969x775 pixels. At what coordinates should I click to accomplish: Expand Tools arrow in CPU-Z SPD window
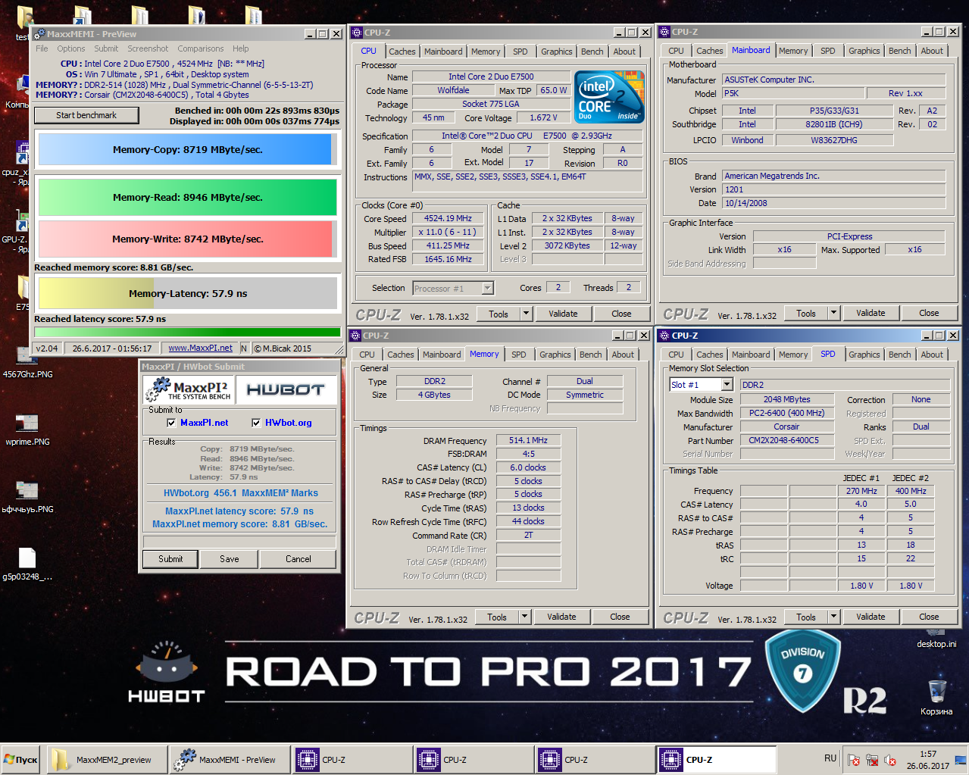click(833, 617)
